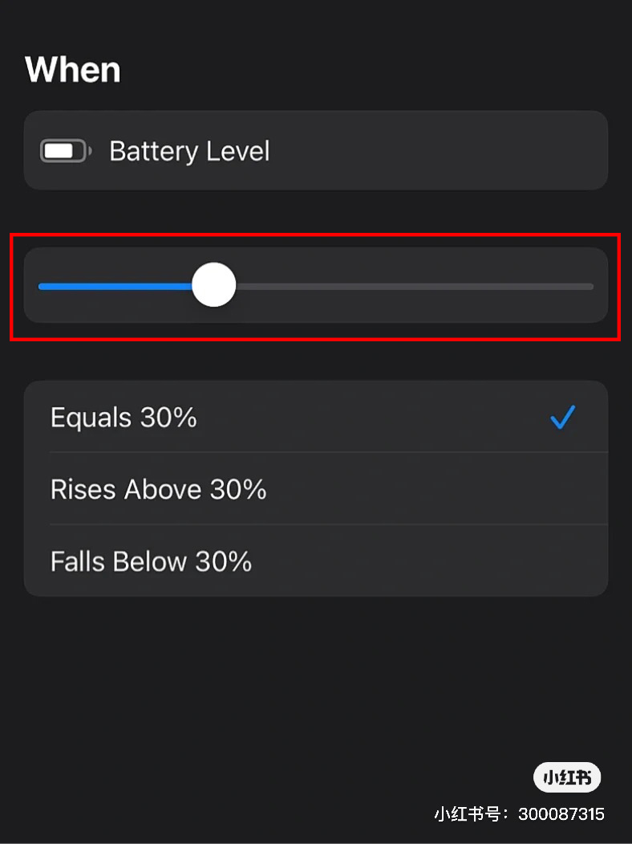Select Falls Below 30% trigger
The width and height of the screenshot is (632, 844).
pyautogui.click(x=315, y=561)
